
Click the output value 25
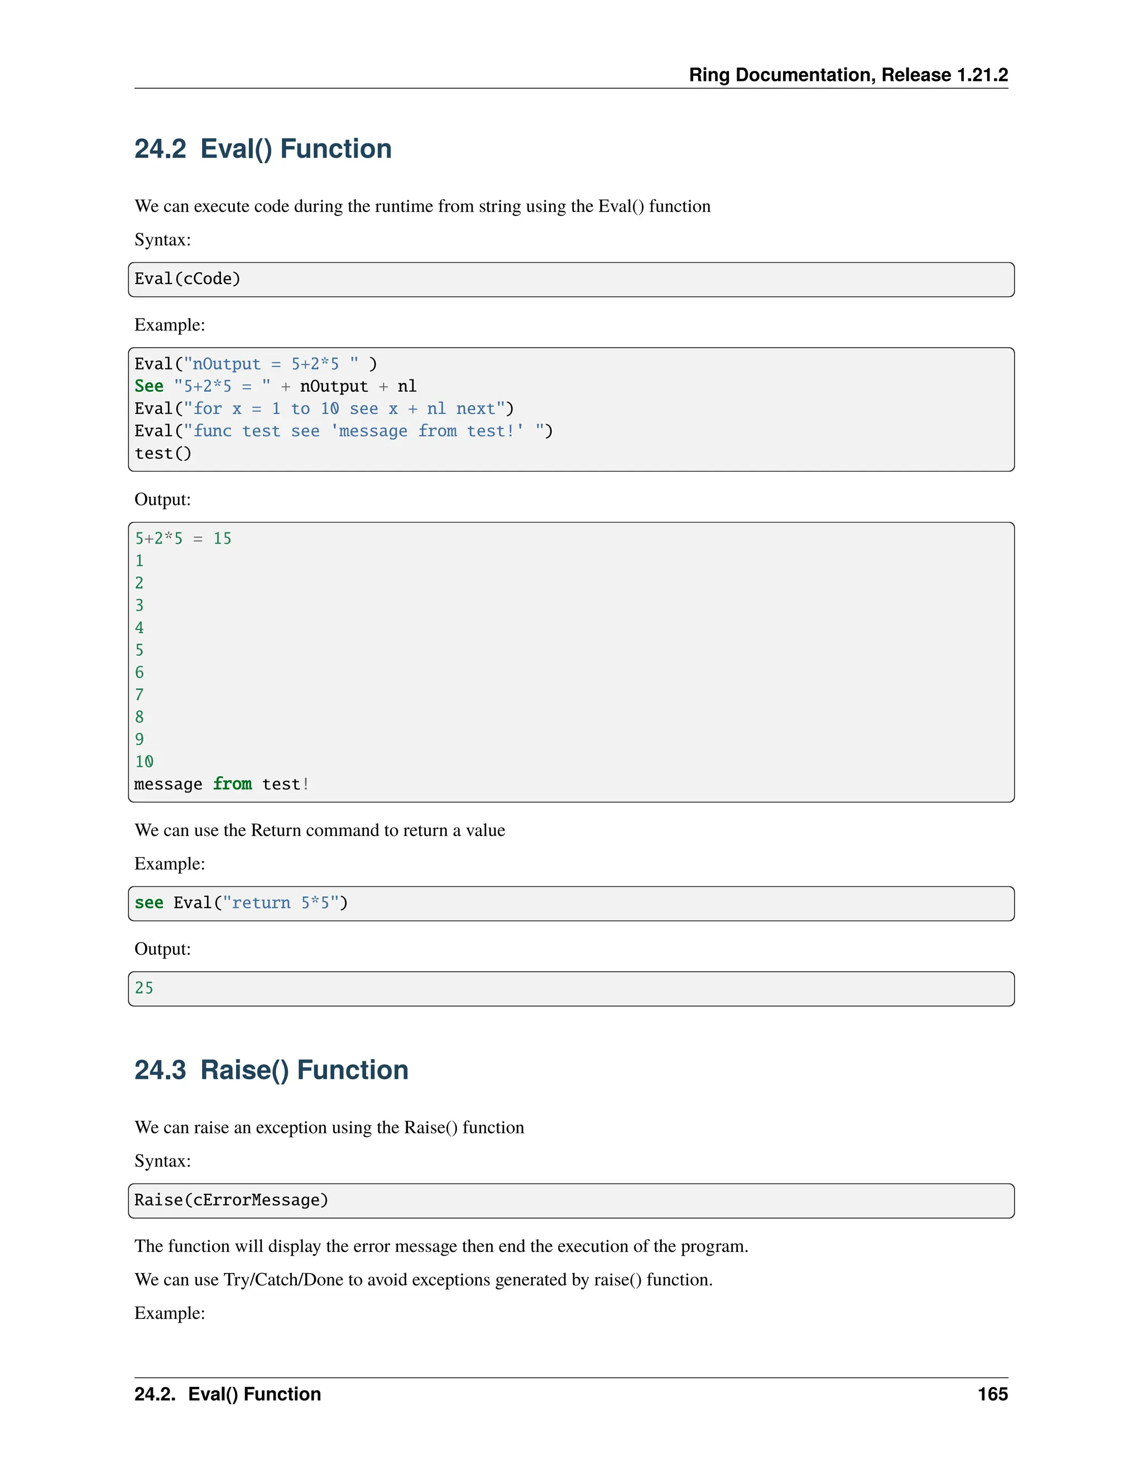click(144, 988)
